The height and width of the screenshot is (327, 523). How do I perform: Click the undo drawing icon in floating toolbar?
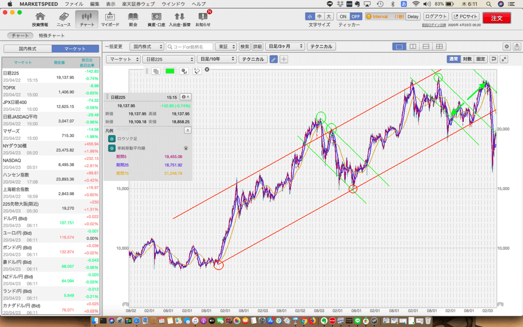click(x=184, y=71)
